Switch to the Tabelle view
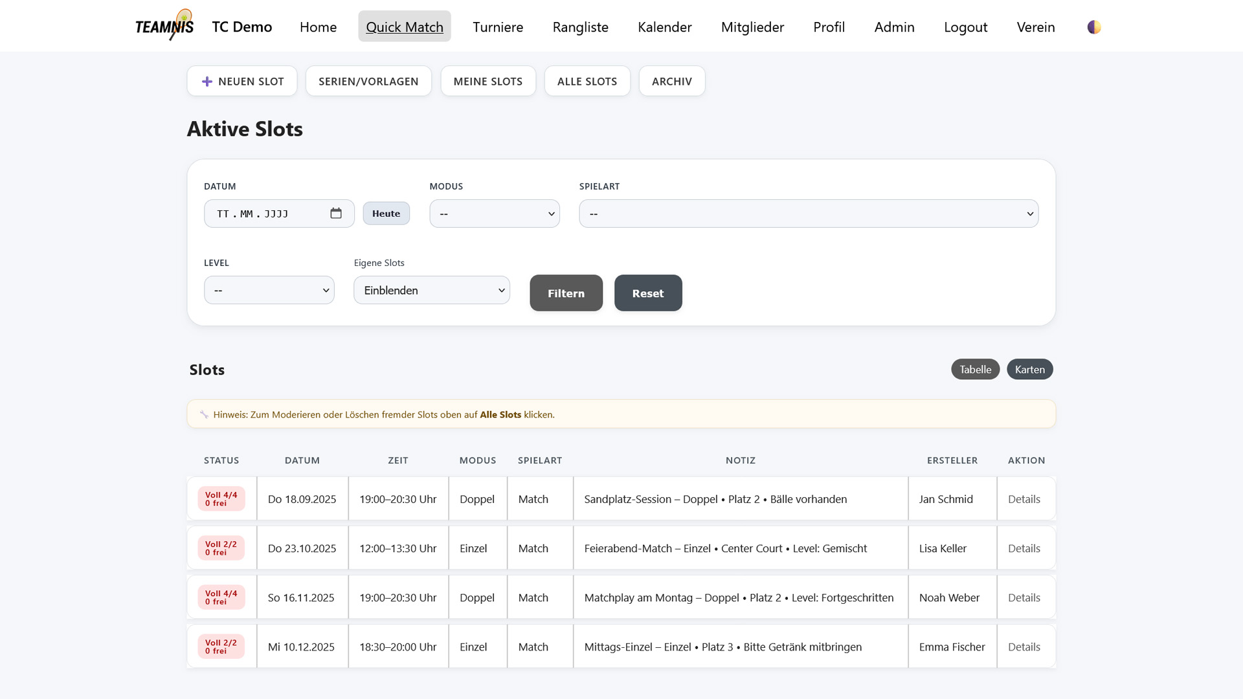 pos(975,369)
